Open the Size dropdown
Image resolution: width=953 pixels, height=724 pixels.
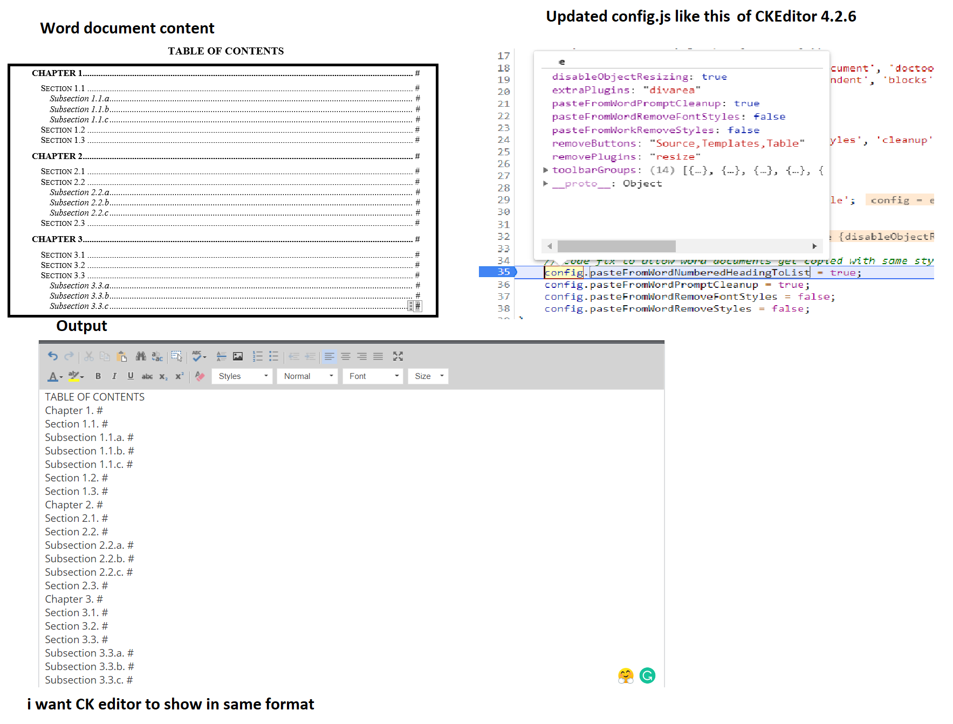[x=428, y=376]
